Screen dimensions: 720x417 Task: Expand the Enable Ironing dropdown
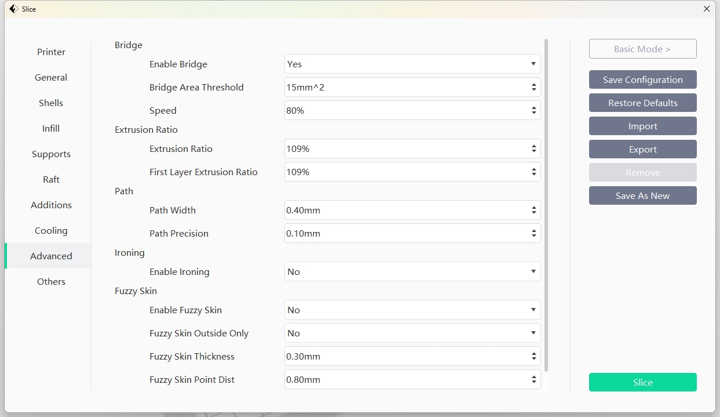pyautogui.click(x=412, y=272)
